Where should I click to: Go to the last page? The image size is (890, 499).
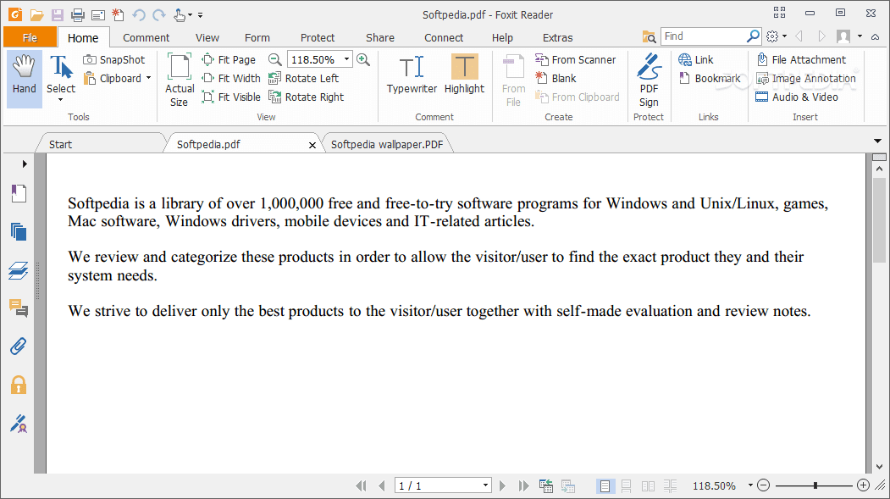coord(523,486)
